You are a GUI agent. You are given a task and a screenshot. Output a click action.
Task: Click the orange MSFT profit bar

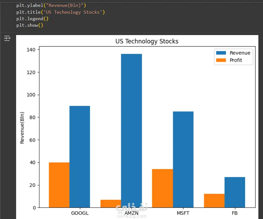click(x=162, y=188)
